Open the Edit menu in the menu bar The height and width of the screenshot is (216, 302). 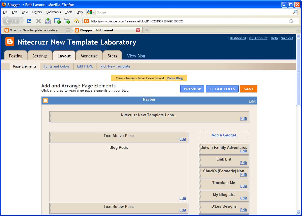[x=15, y=12]
